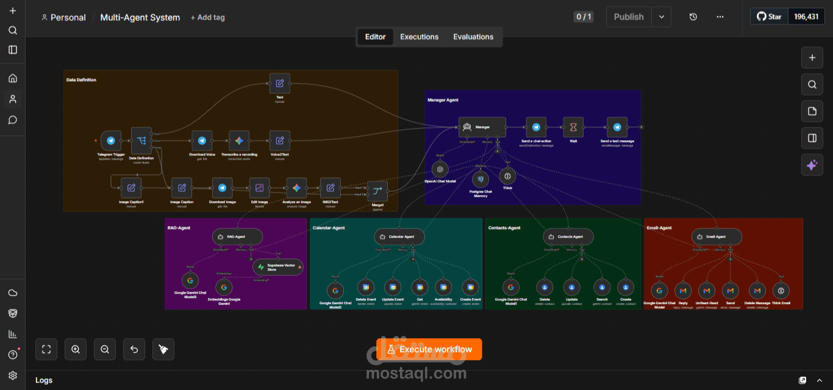Open the Wait node
This screenshot has width=833, height=390.
click(573, 127)
